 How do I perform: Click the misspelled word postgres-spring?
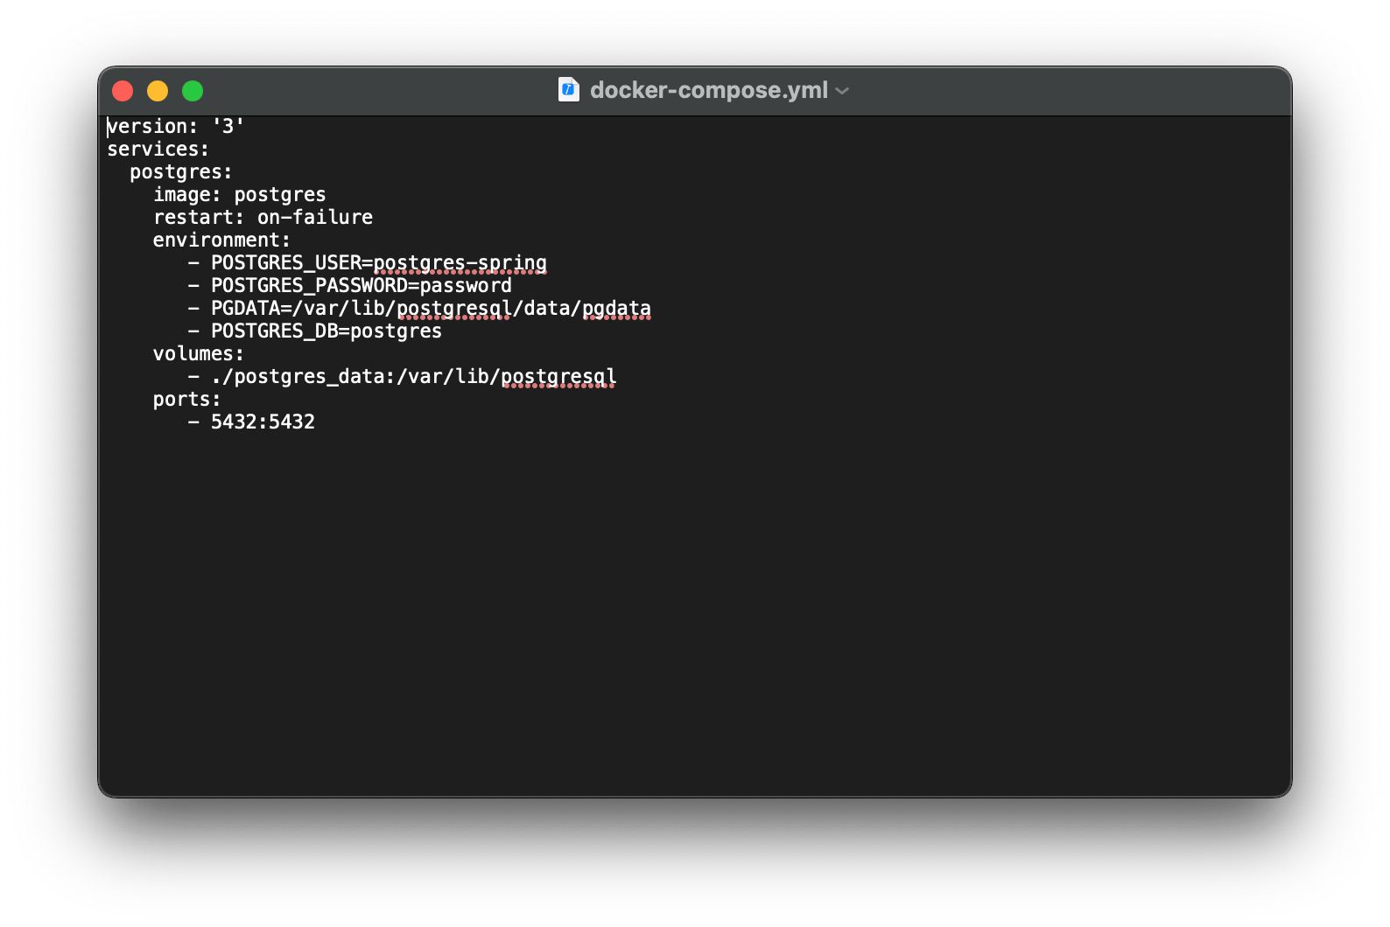[x=459, y=261]
